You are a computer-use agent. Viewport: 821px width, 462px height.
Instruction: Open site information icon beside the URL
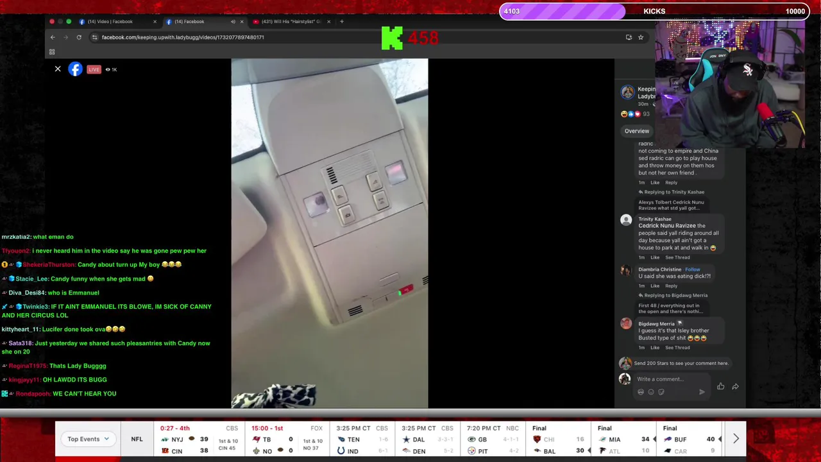(95, 37)
